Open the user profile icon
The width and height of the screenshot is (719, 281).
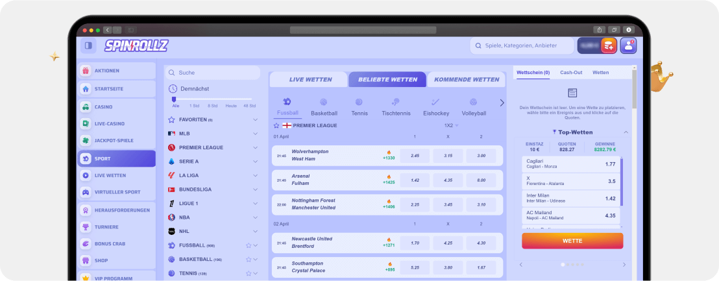click(628, 45)
